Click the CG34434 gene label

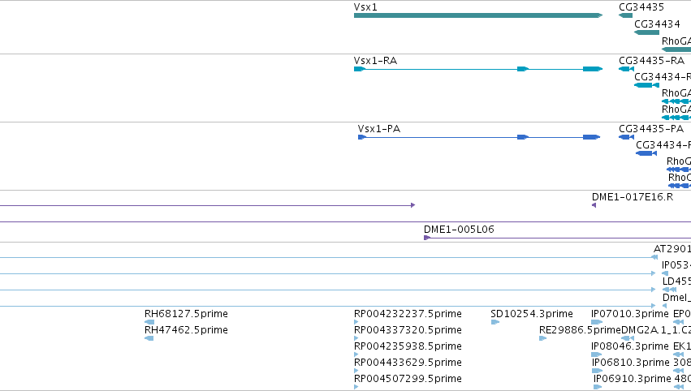pyautogui.click(x=657, y=24)
